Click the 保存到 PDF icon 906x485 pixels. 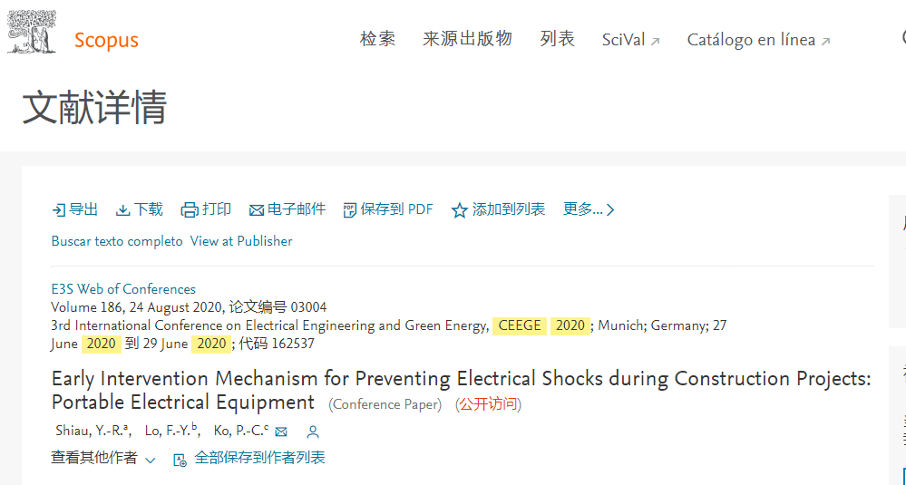[349, 210]
